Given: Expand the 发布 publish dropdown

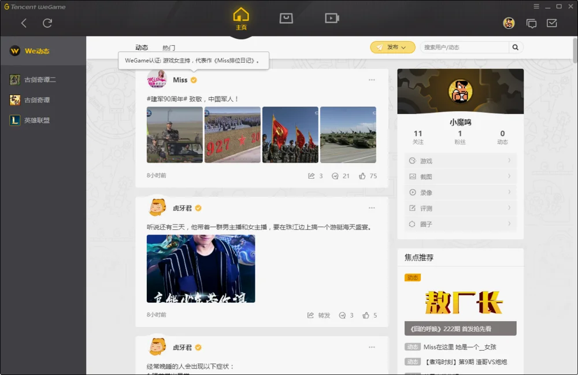Looking at the screenshot, I should 392,47.
